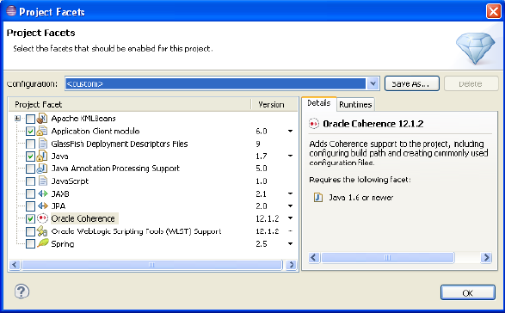The image size is (505, 313).
Task: Click the Application Client module icon
Action: 42,131
